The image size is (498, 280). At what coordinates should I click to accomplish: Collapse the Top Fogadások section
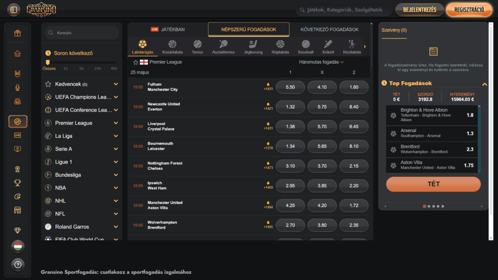coord(484,84)
